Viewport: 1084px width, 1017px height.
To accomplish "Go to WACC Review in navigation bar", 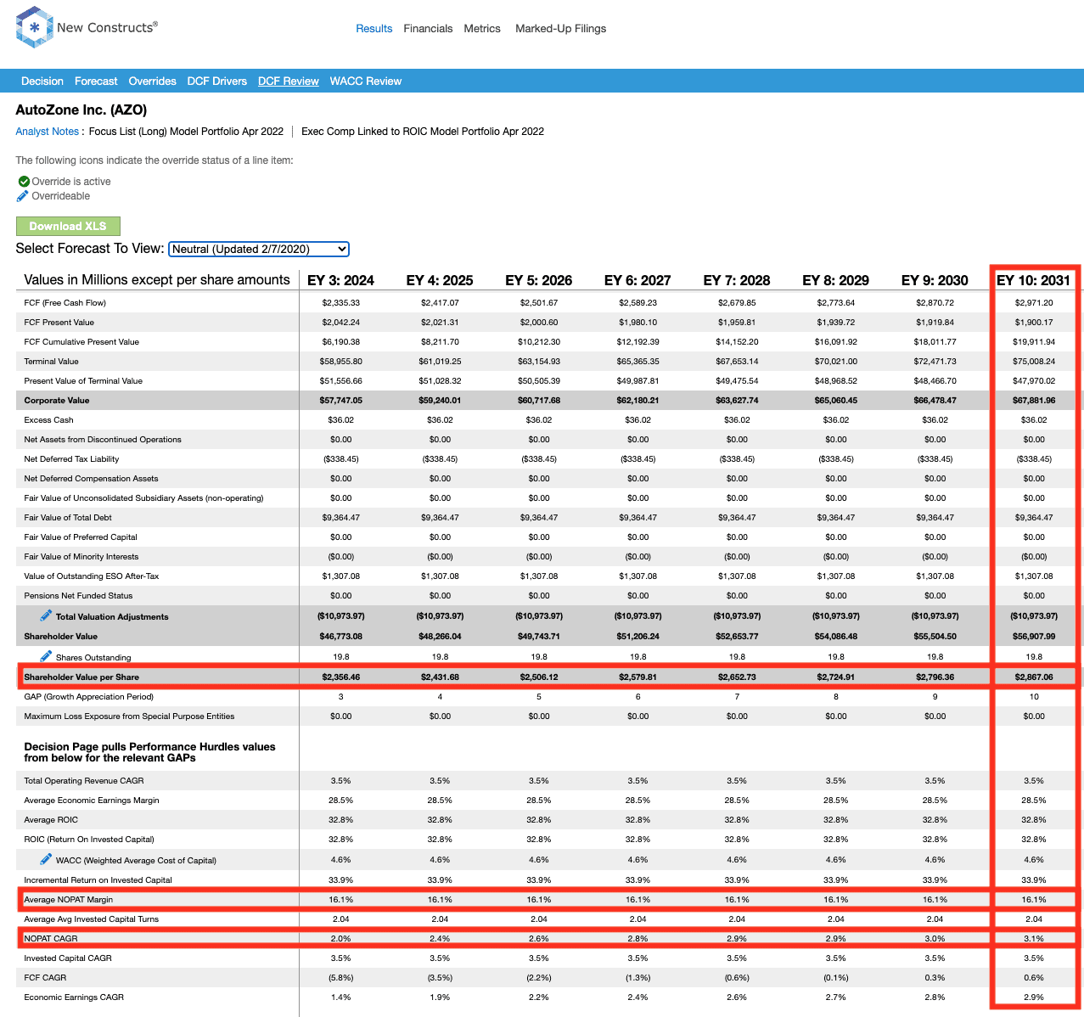I will tap(366, 81).
